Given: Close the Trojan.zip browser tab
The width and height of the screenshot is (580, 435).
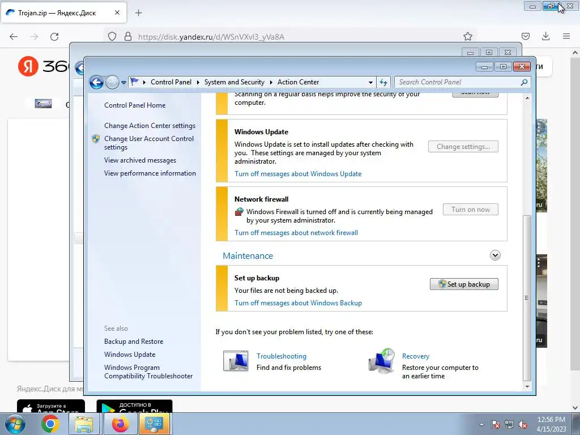Looking at the screenshot, I should pyautogui.click(x=117, y=12).
